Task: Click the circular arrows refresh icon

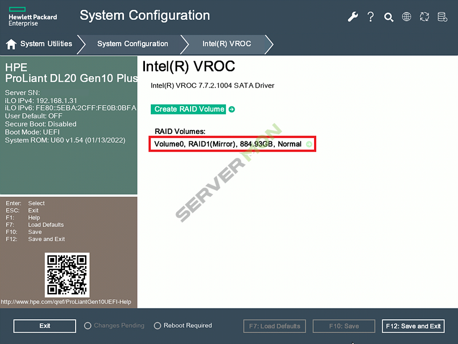Action: coord(424,17)
